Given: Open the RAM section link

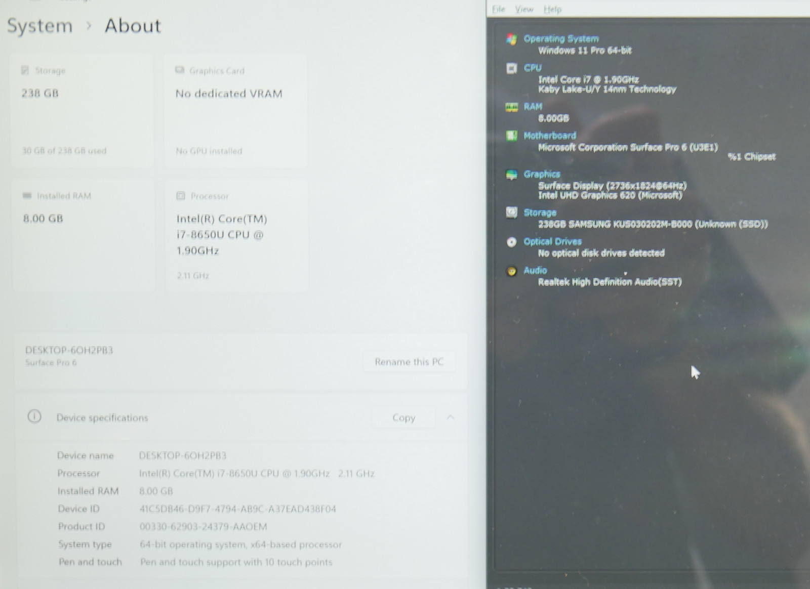Looking at the screenshot, I should click(533, 106).
